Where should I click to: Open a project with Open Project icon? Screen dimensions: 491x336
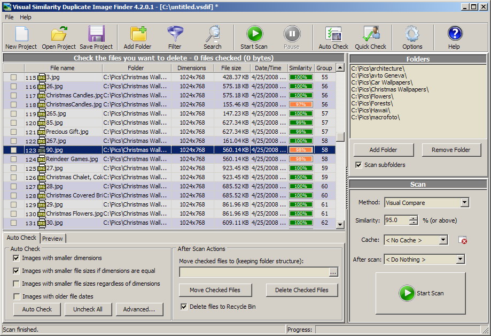59,34
